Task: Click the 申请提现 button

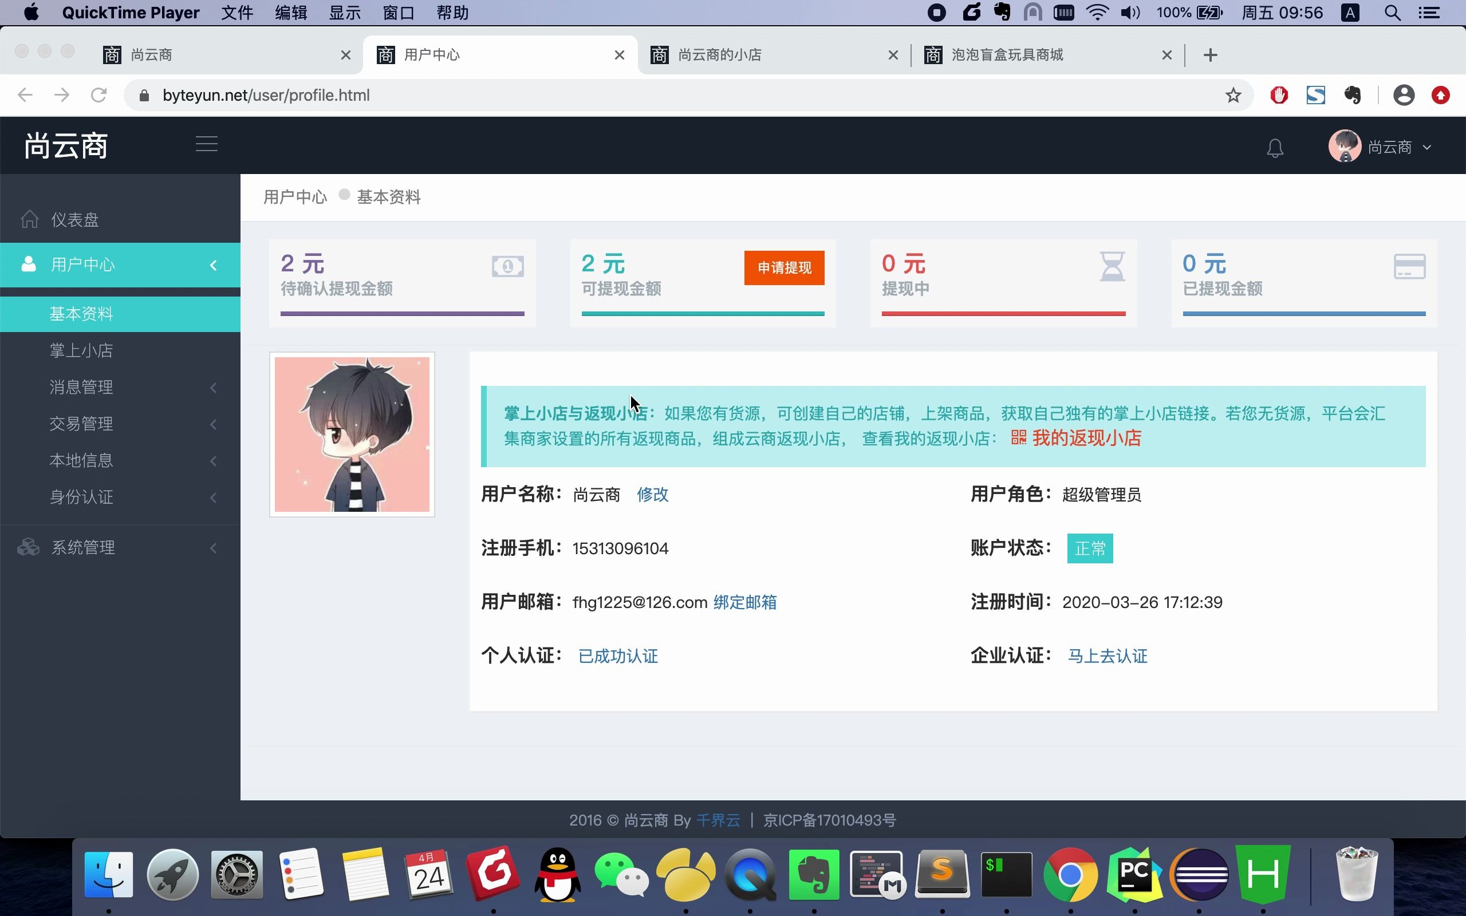Action: [x=783, y=267]
